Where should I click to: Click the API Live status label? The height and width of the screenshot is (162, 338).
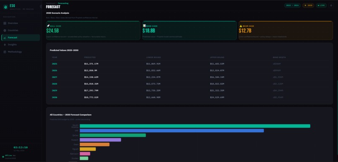(x=8, y=155)
